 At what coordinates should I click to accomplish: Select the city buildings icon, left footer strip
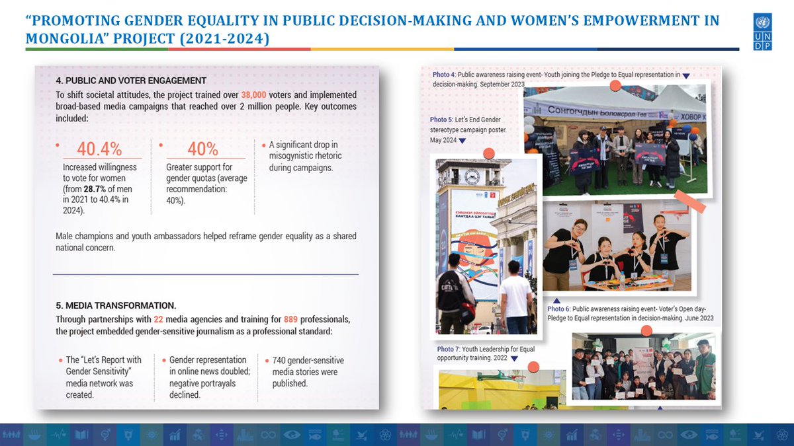[x=245, y=434]
